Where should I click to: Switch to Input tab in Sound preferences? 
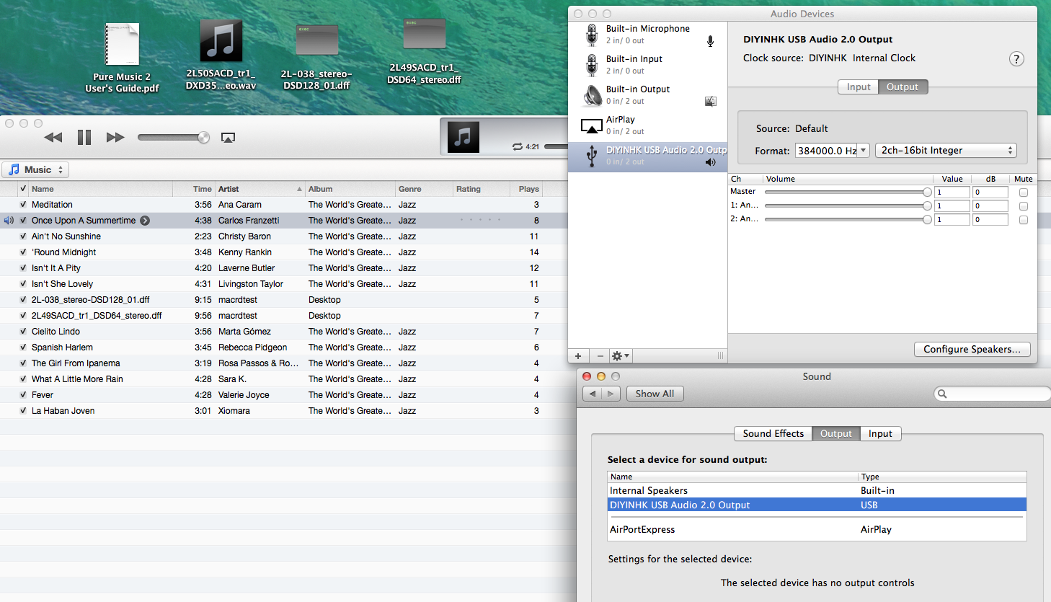point(880,434)
